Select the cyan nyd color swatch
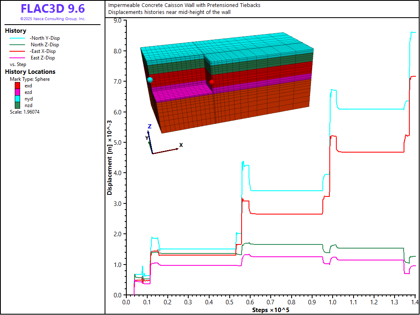This screenshot has width=420, height=315. [x=18, y=99]
